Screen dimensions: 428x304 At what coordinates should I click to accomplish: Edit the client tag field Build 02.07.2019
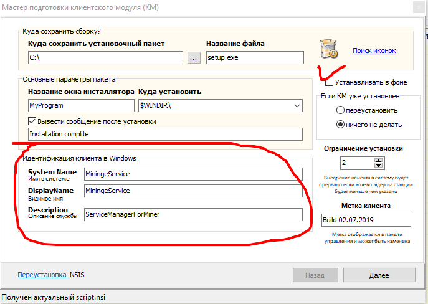(366, 221)
